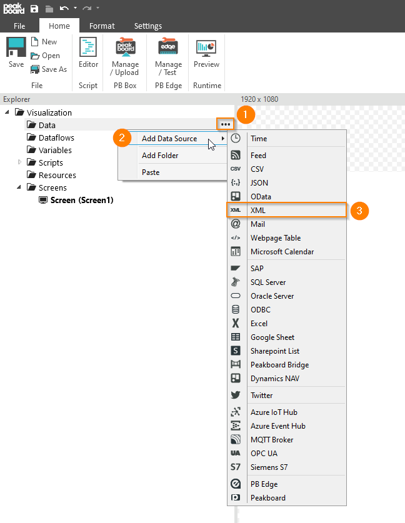405x523 pixels.
Task: Select the Data folder in Explorer
Action: (41, 125)
